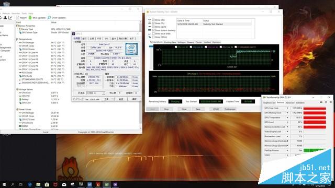The image size is (335, 188).
Task: Open Bus Interface Load dropdown
Action: pos(287,136)
